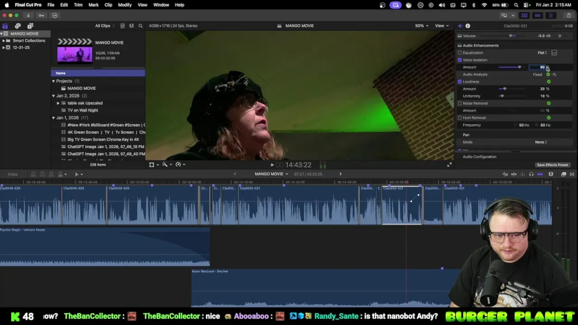Click the Import Media arrow icon
The width and height of the screenshot is (578, 325).
click(28, 15)
